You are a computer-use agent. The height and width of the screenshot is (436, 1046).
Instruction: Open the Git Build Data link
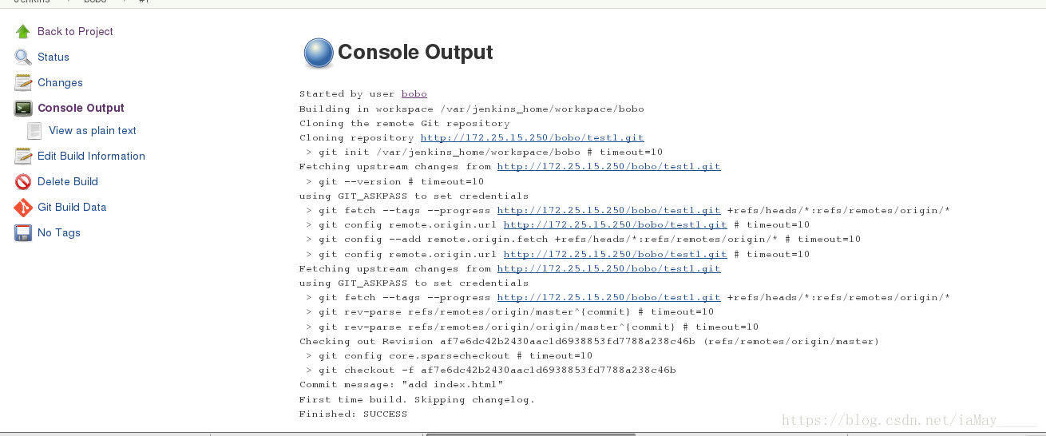[x=72, y=207]
